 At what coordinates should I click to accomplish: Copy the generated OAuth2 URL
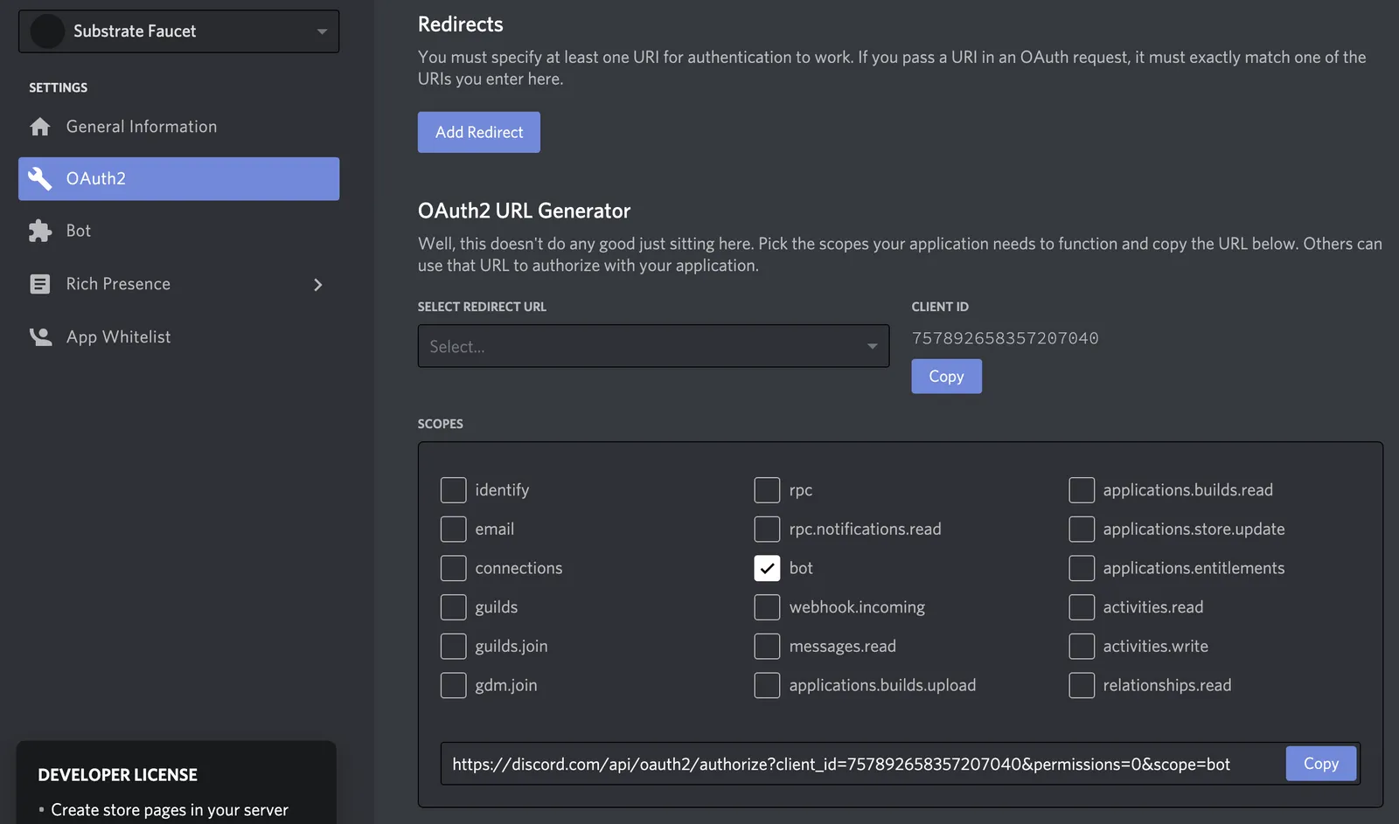point(1320,763)
